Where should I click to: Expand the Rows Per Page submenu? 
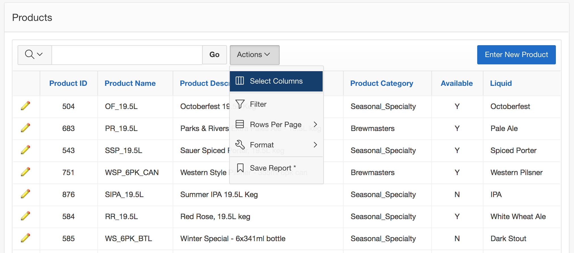(x=276, y=125)
